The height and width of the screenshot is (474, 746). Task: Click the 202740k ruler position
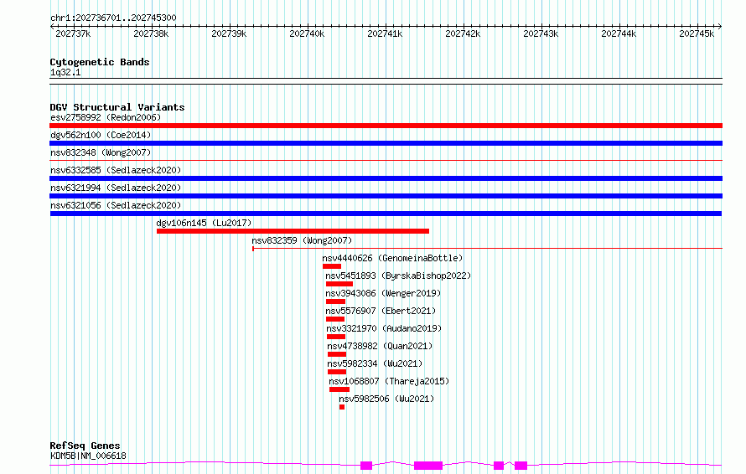pyautogui.click(x=307, y=33)
